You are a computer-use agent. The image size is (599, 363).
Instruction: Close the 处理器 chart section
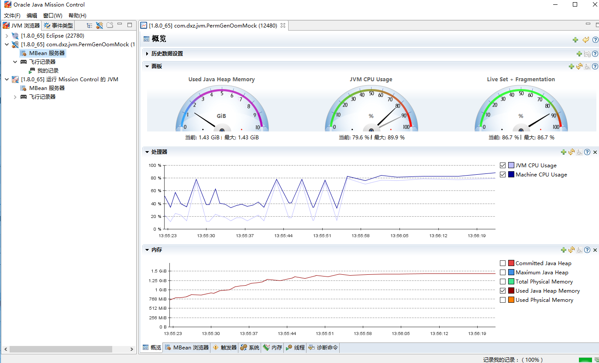(x=595, y=152)
